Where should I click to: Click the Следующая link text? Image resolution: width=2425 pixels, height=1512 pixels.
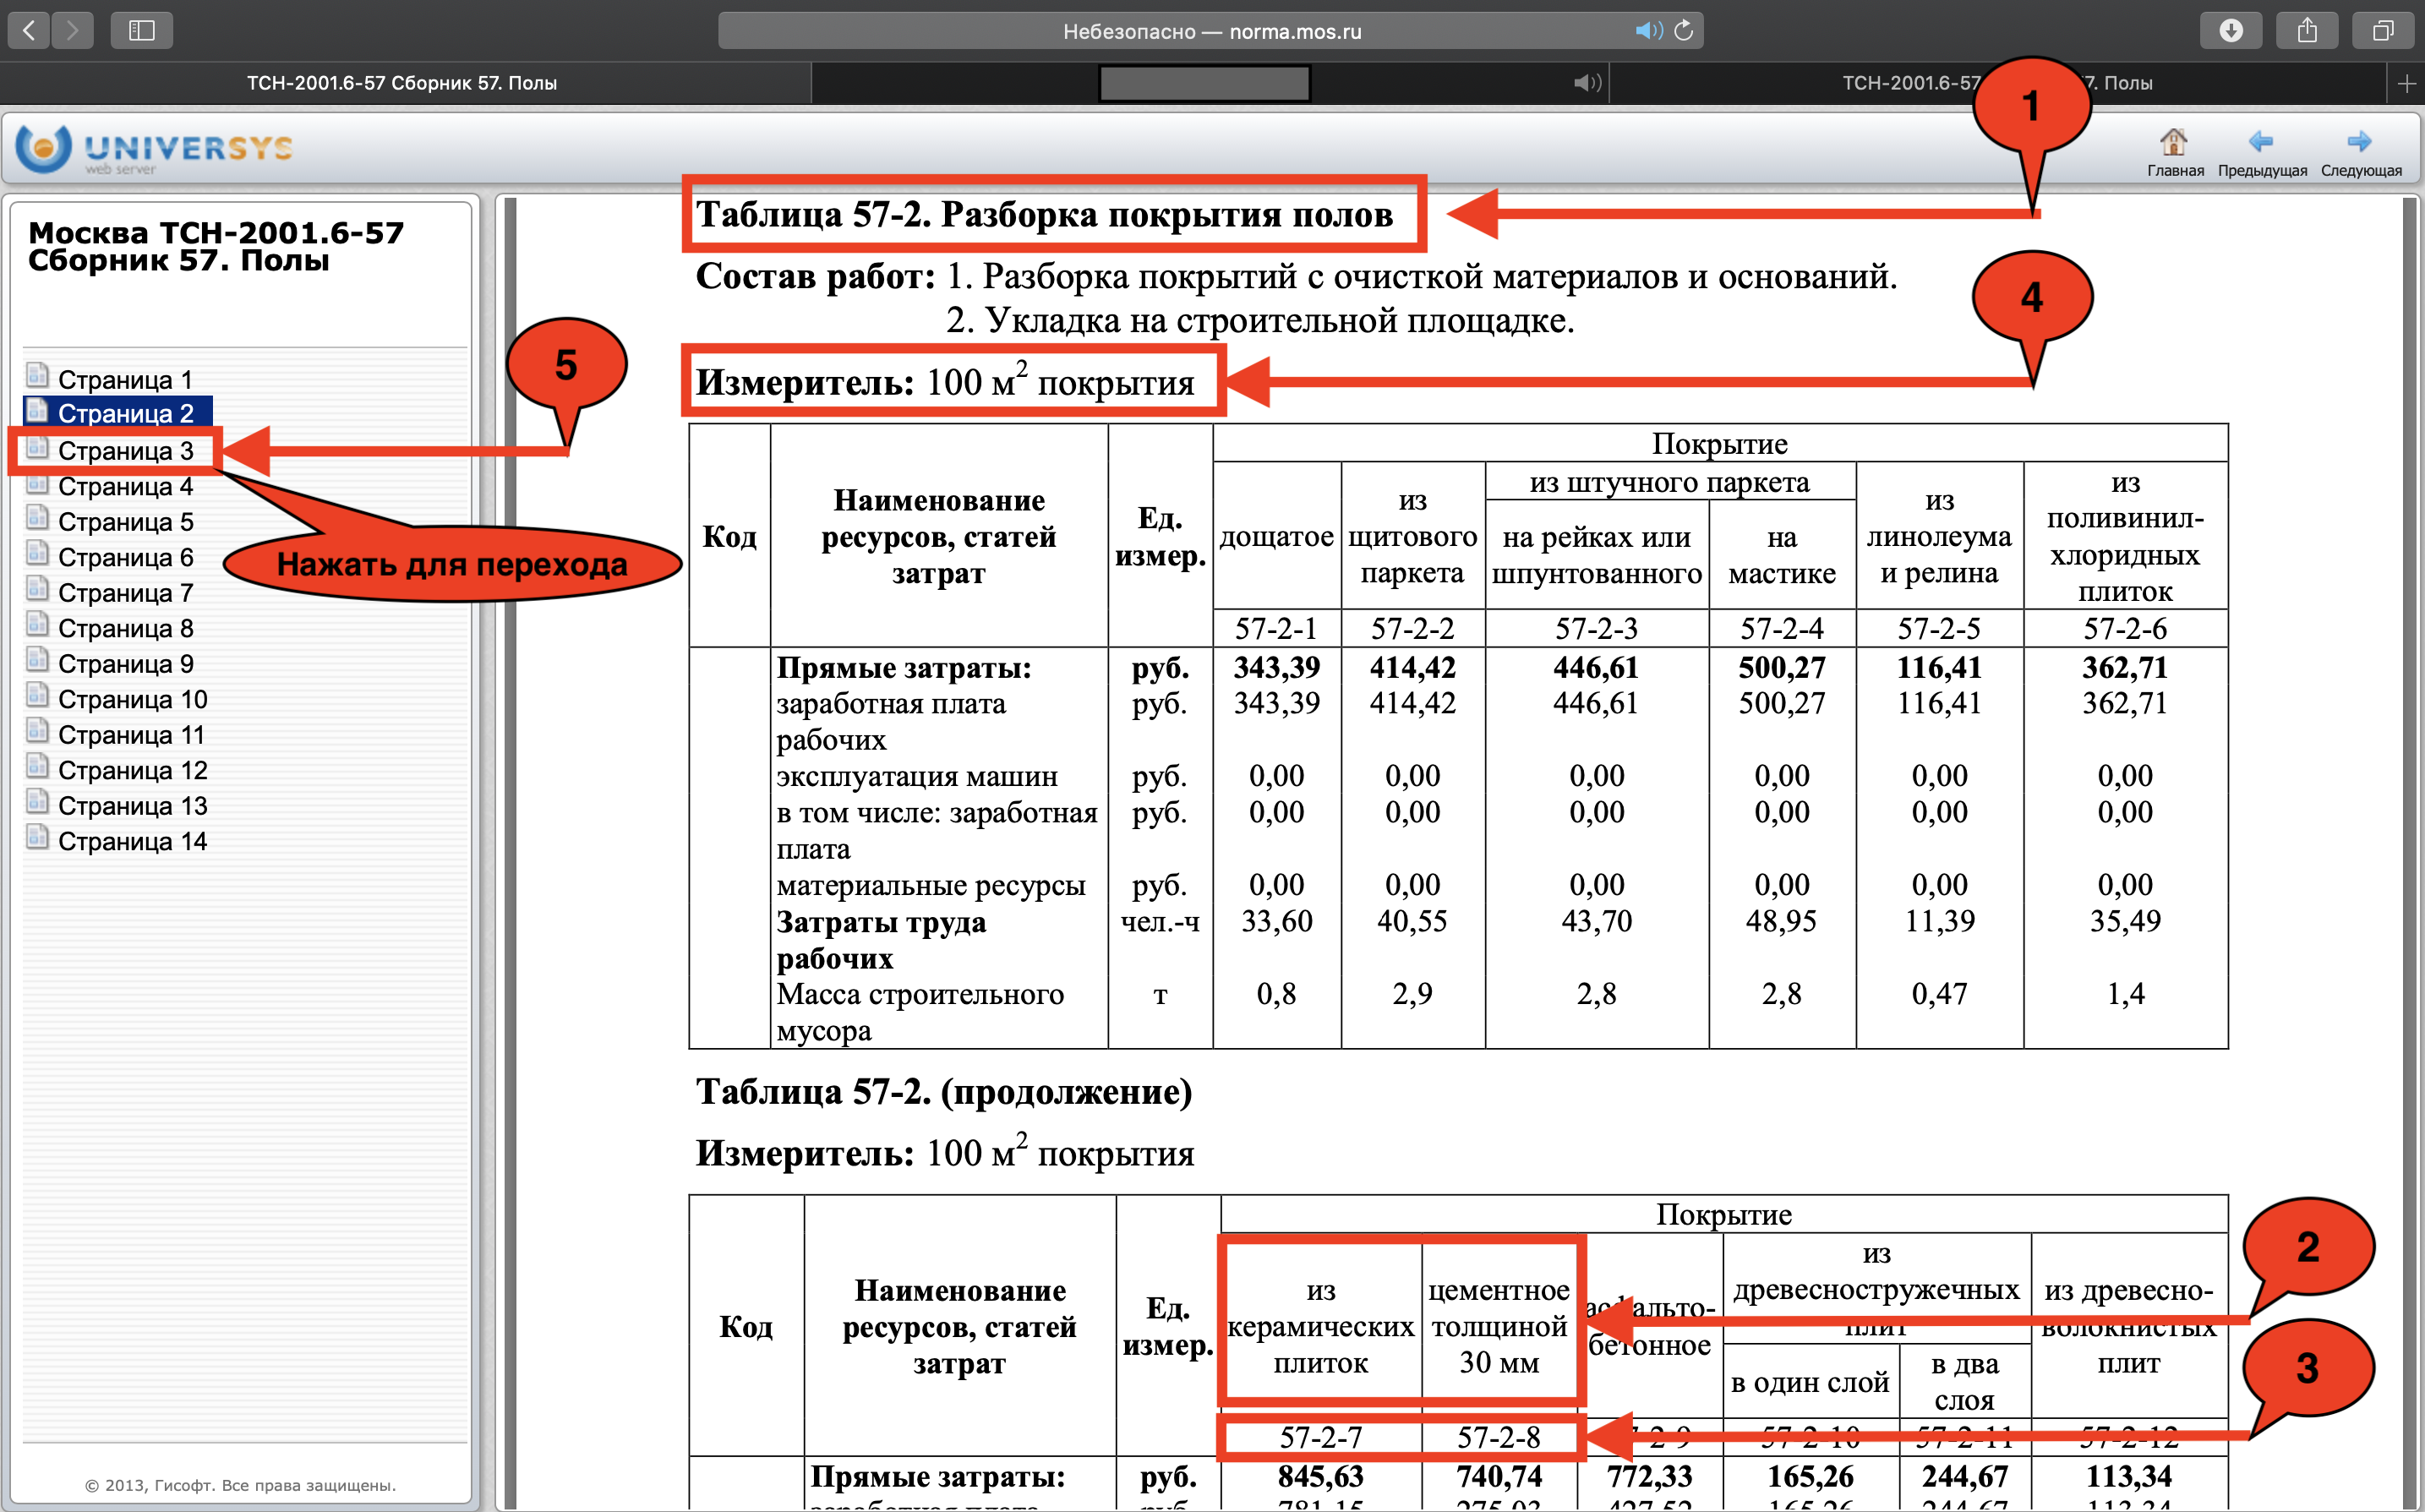pos(2361,171)
